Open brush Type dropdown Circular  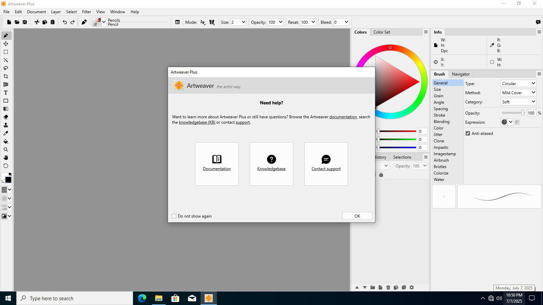(519, 83)
